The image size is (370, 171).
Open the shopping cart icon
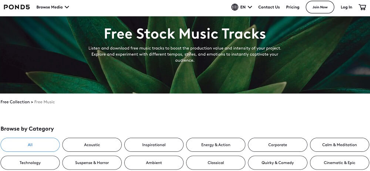pos(362,7)
